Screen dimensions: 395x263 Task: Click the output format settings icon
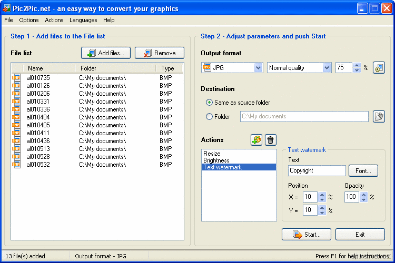tap(379, 68)
